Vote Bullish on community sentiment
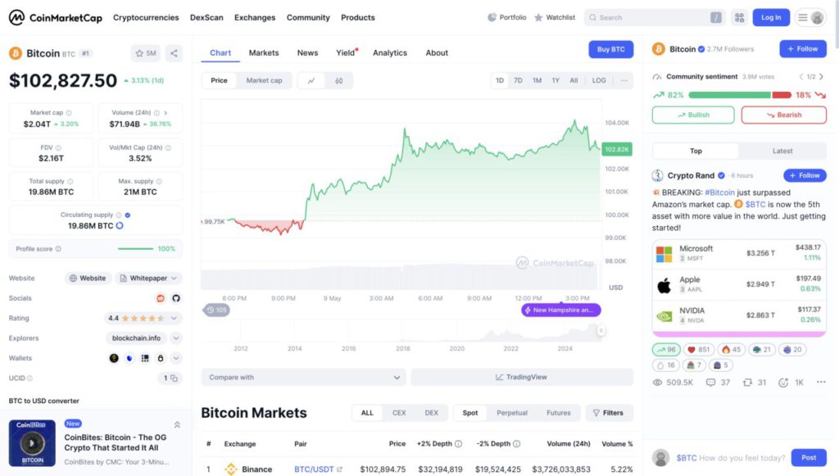This screenshot has width=839, height=476. [693, 115]
